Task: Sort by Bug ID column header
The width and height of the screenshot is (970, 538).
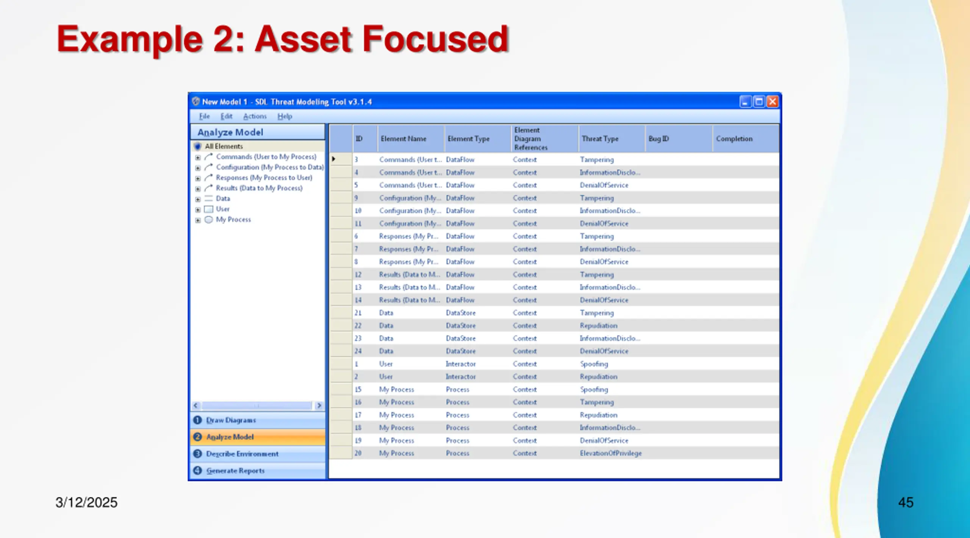Action: coord(678,139)
